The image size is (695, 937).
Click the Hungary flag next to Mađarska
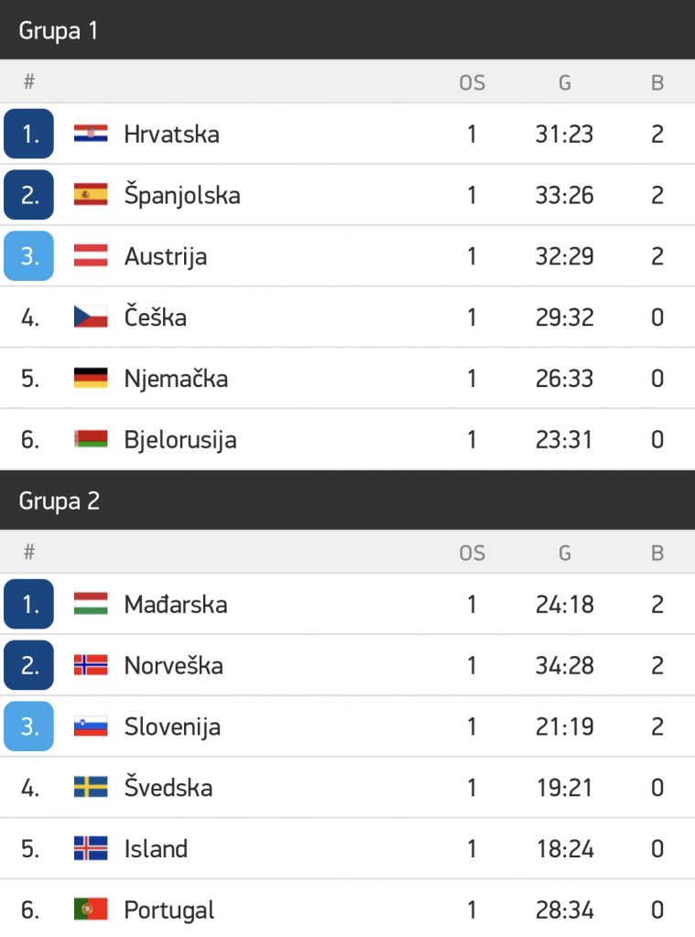click(x=91, y=604)
